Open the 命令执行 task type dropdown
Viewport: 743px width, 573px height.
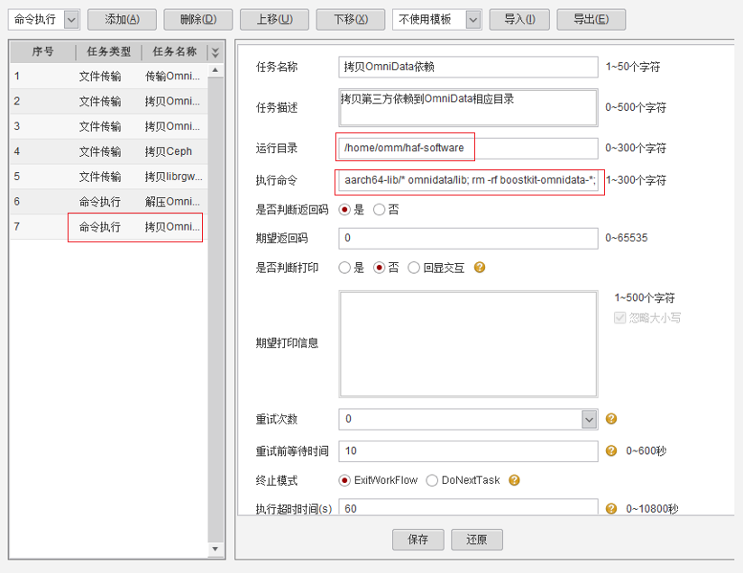[71, 20]
